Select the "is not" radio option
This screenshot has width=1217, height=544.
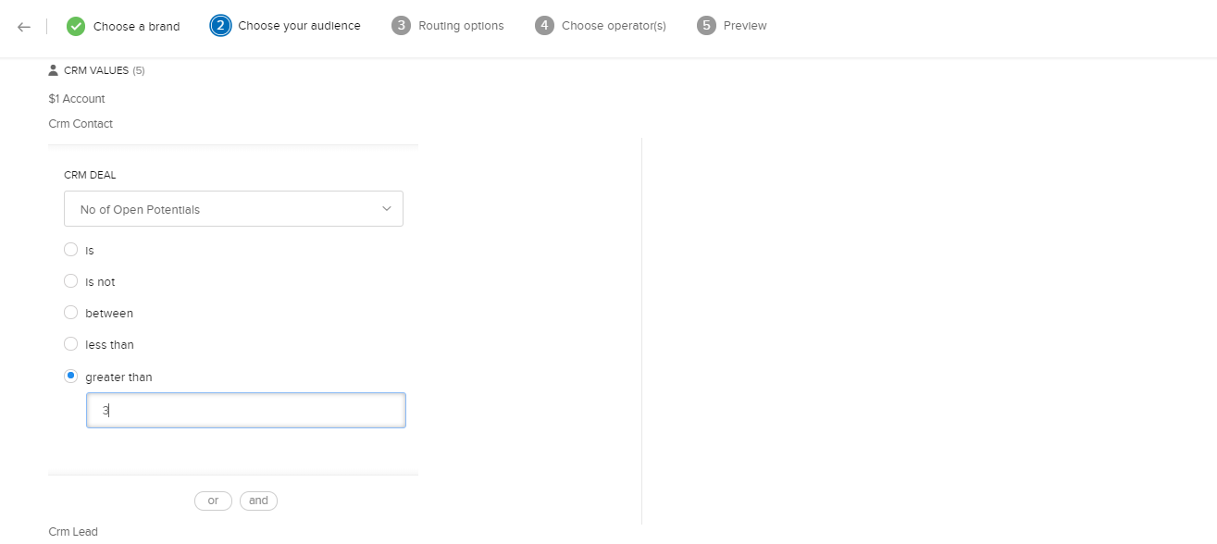pos(71,281)
